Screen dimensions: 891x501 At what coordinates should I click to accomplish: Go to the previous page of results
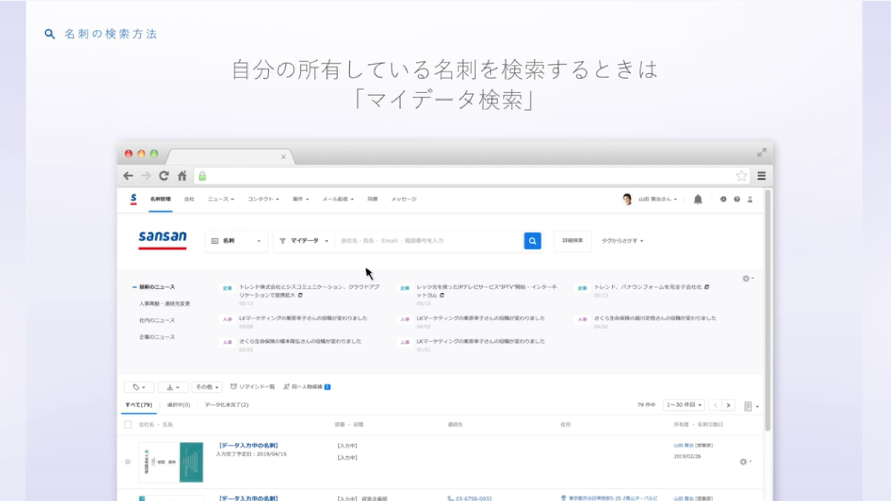pyautogui.click(x=716, y=405)
